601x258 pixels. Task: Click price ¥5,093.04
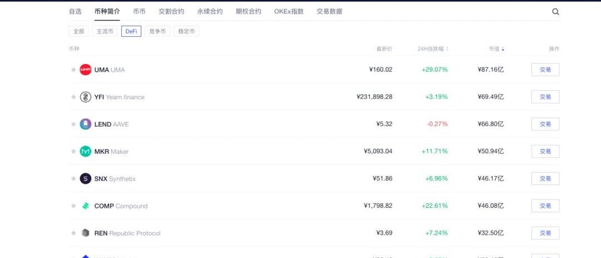tap(378, 152)
